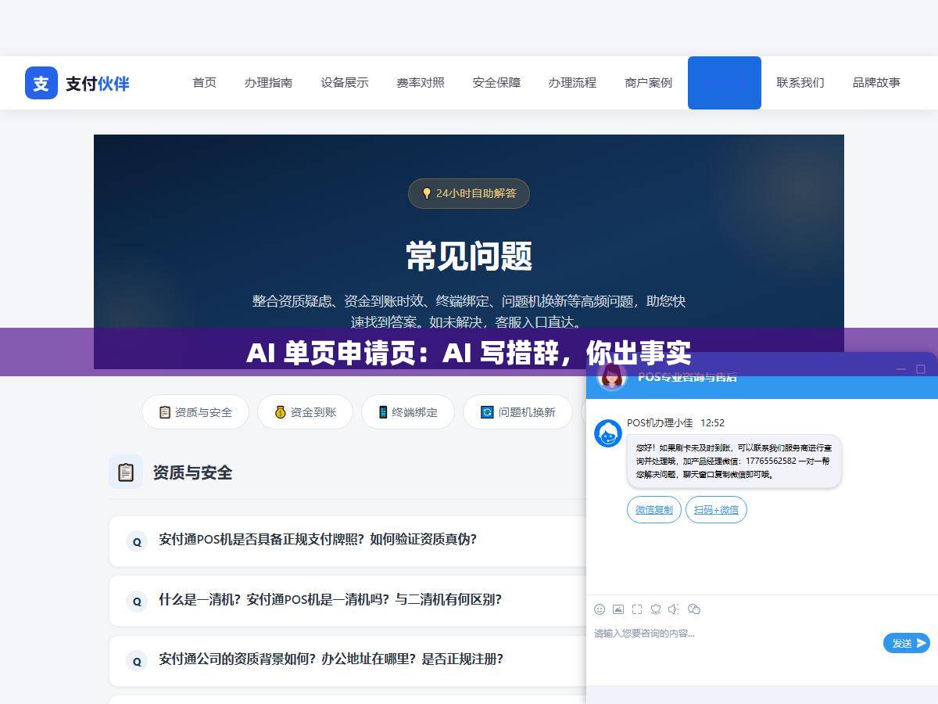The image size is (938, 704).
Task: Open 费率对照 navigation item
Action: tap(421, 83)
